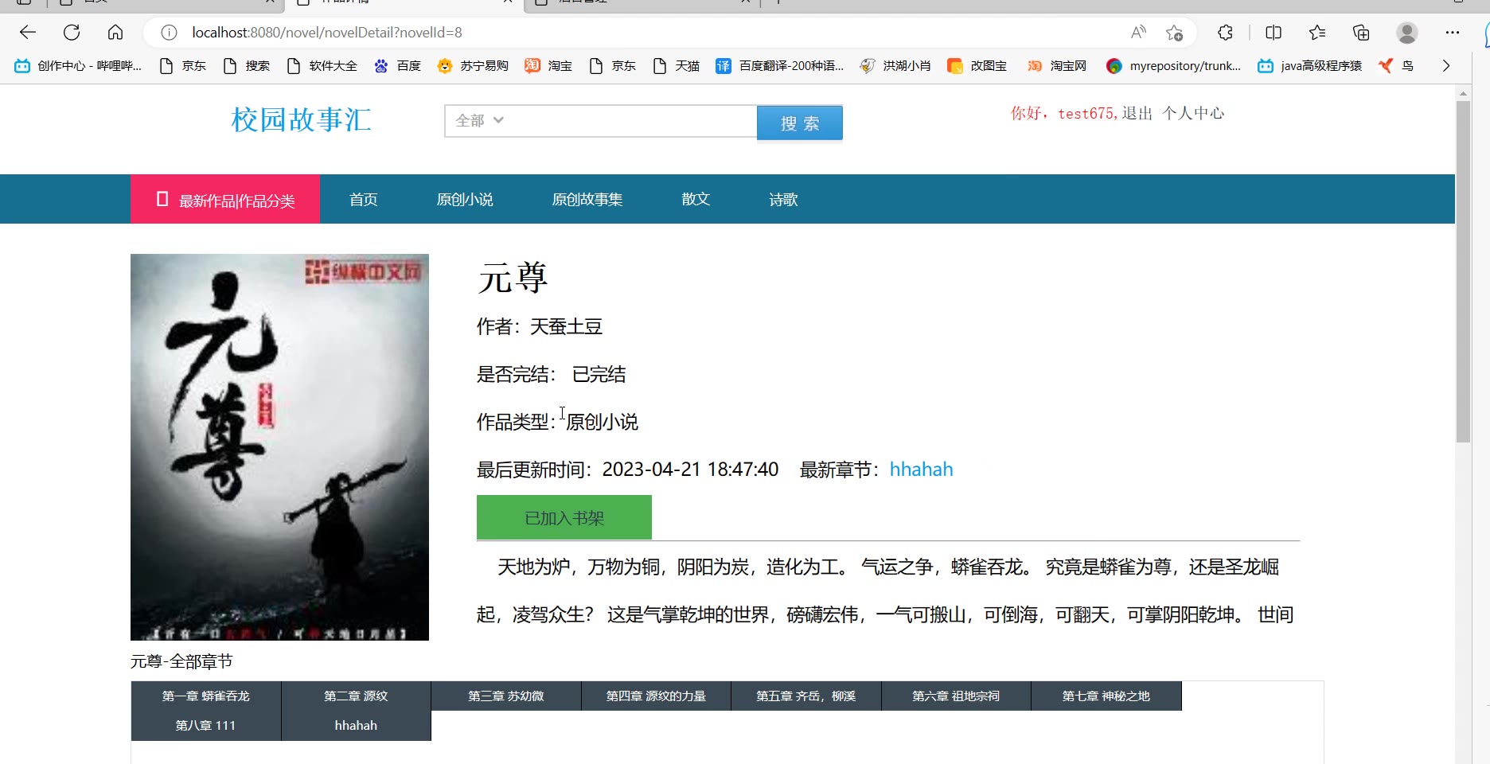Open 搜索 bookmark

coord(247,66)
